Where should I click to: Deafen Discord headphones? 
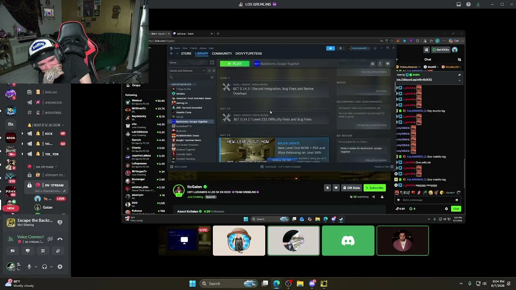pyautogui.click(x=44, y=267)
